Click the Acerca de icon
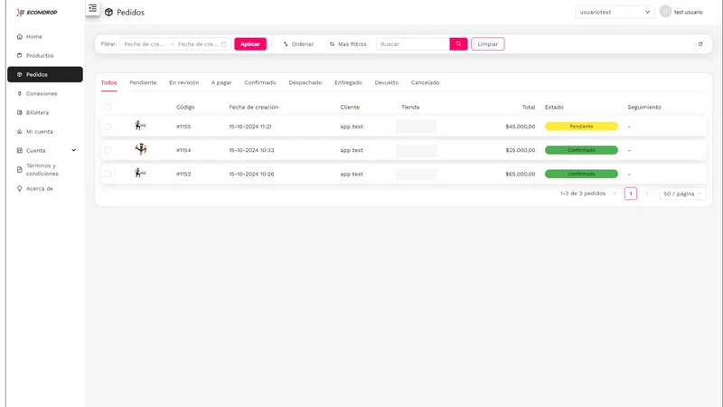 tap(19, 189)
